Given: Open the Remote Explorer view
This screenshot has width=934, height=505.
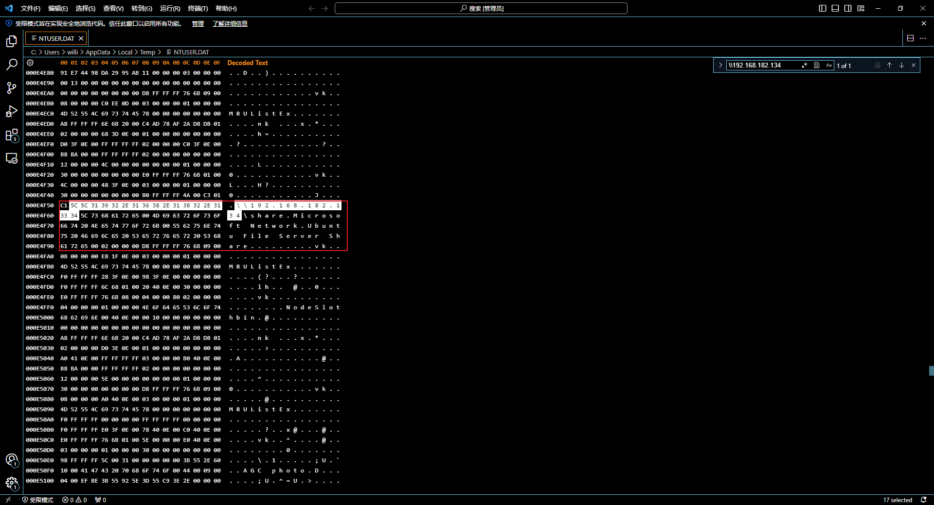Looking at the screenshot, I should (x=12, y=158).
